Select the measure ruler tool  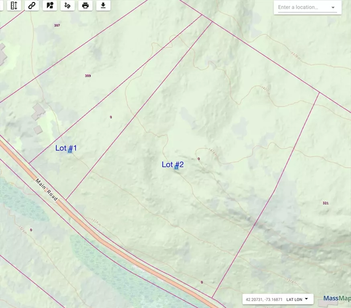tap(14, 5)
